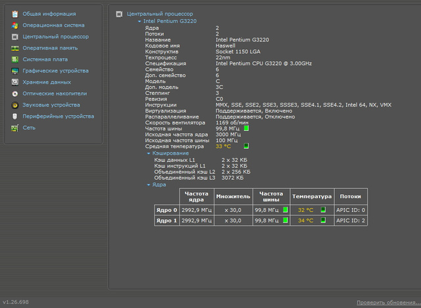The width and height of the screenshot is (421, 308).
Task: Click the Виртуализация row label
Action: point(165,111)
